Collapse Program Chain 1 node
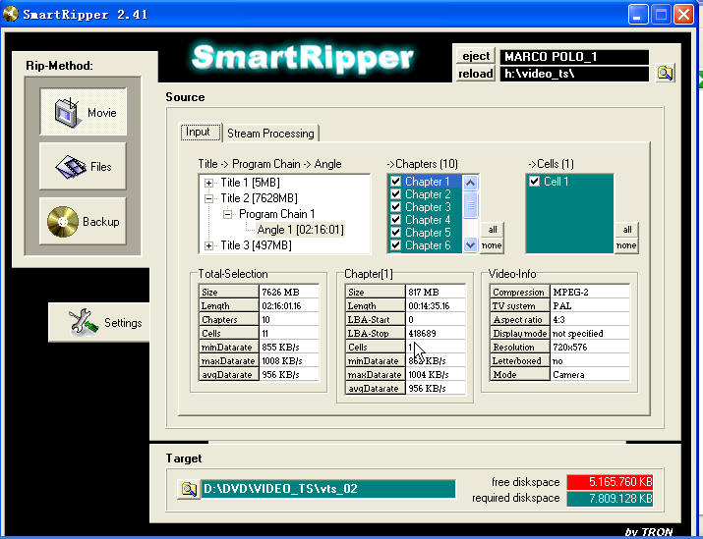This screenshot has width=703, height=539. 227,214
